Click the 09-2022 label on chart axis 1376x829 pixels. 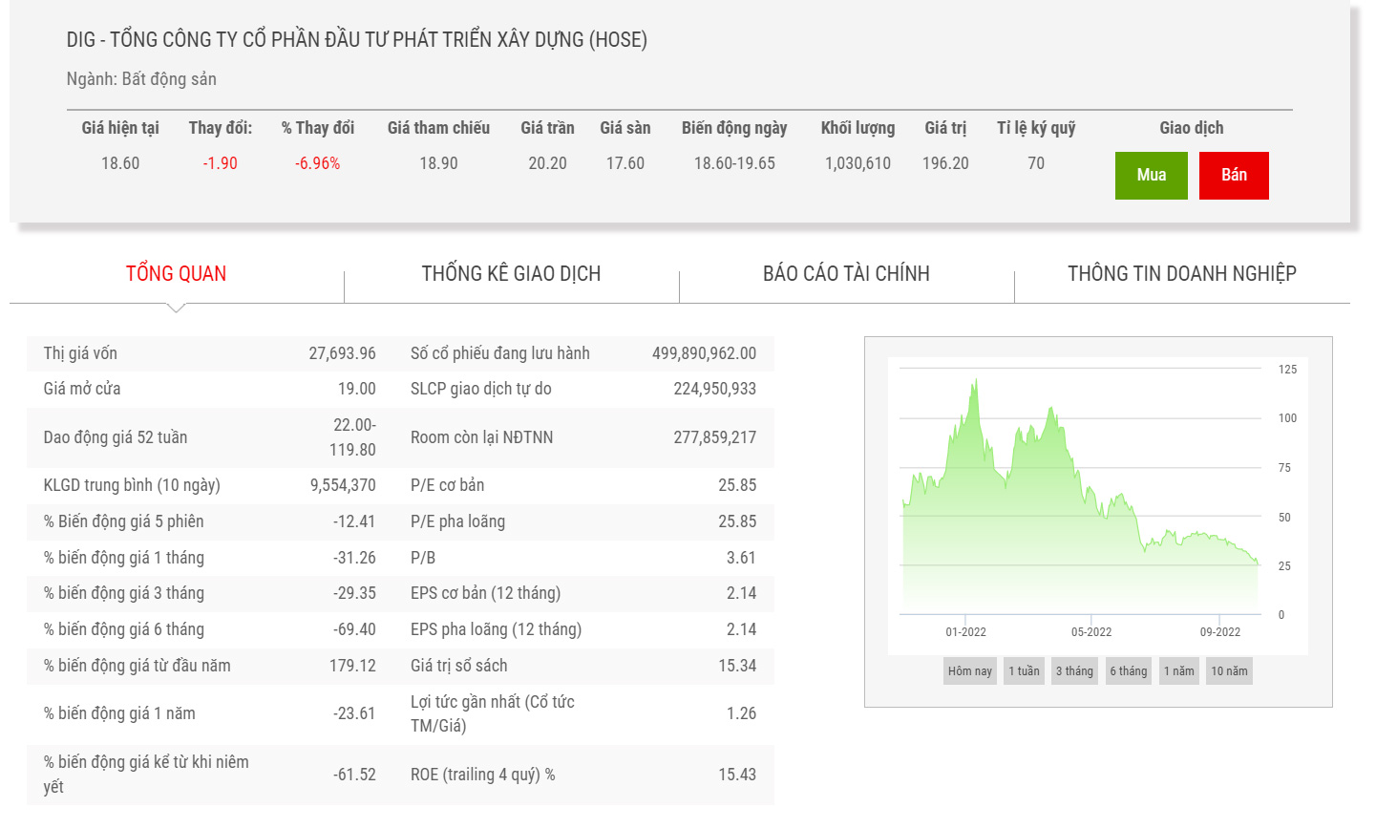tap(1219, 632)
